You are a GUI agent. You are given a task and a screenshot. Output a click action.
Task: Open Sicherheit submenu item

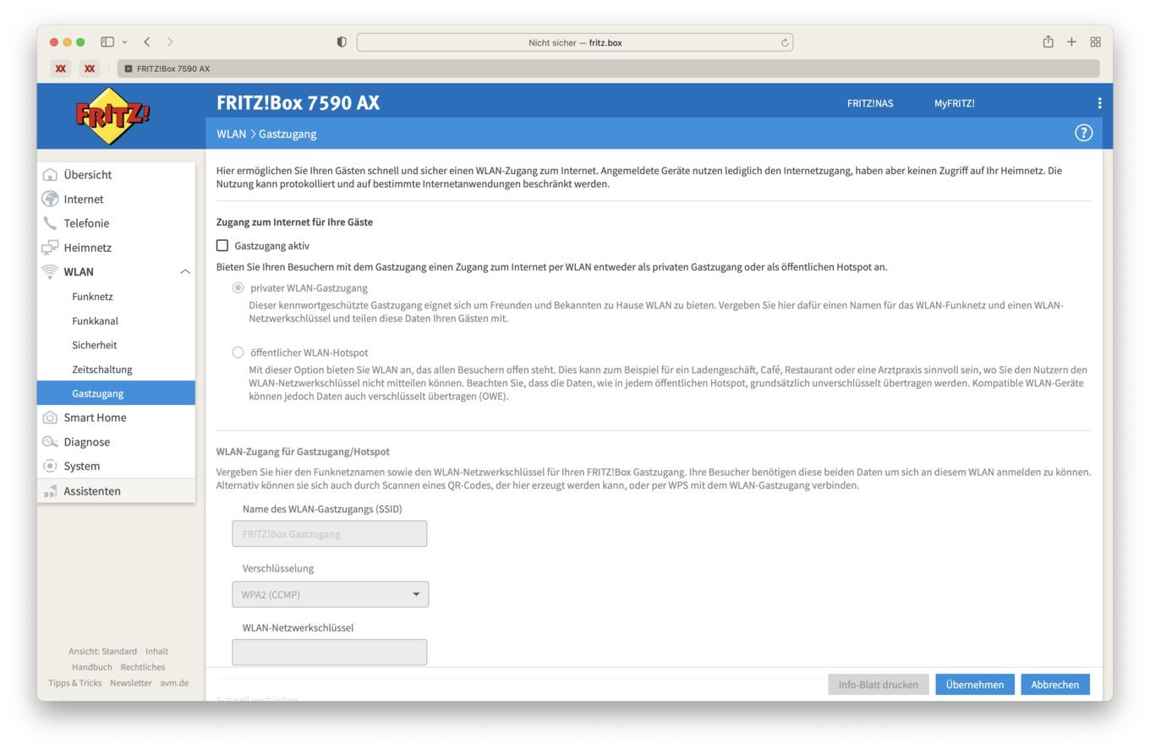click(x=95, y=345)
